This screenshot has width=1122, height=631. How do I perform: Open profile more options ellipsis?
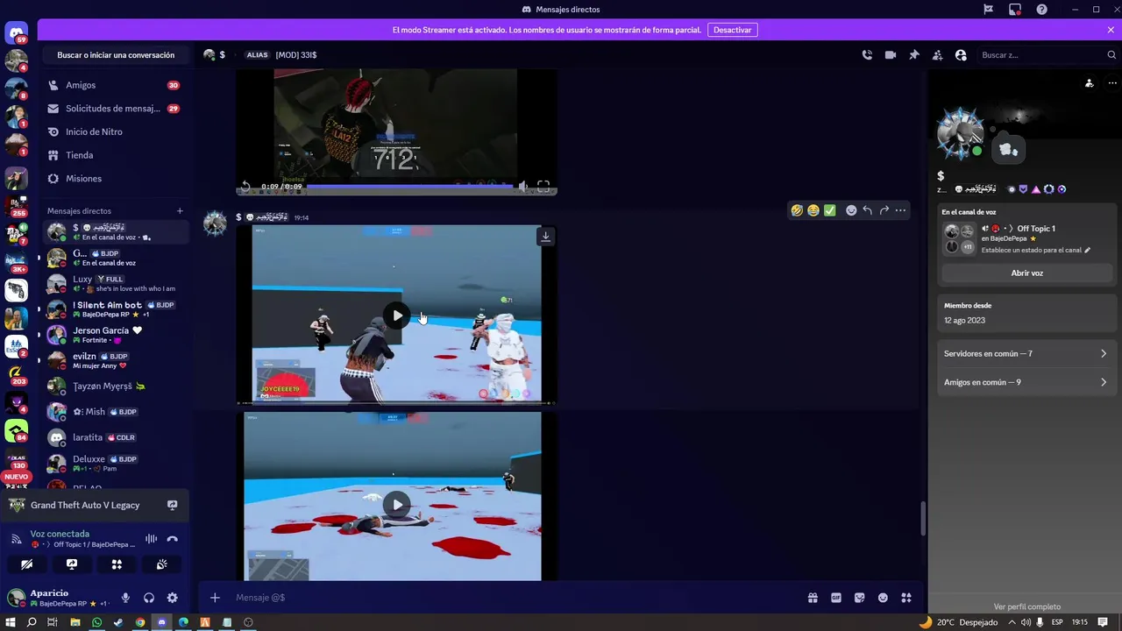click(1112, 83)
